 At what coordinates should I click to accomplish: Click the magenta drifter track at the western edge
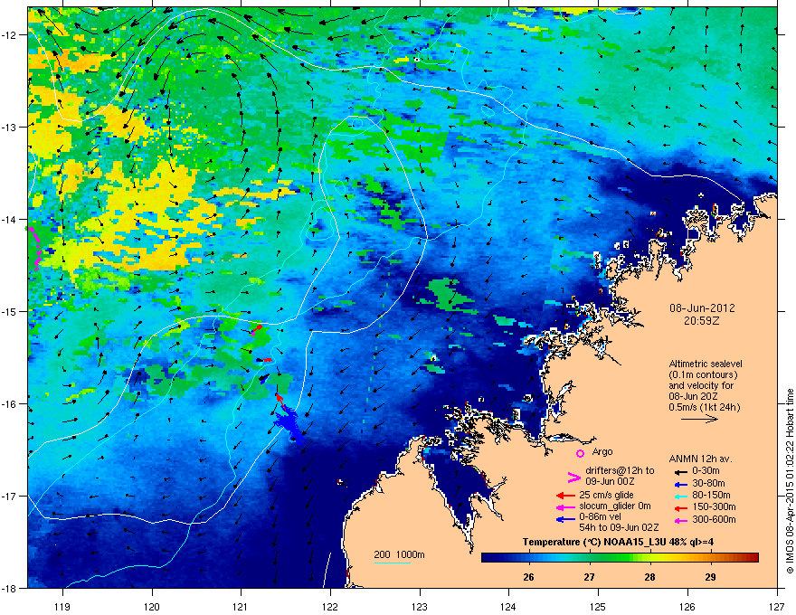[34, 249]
